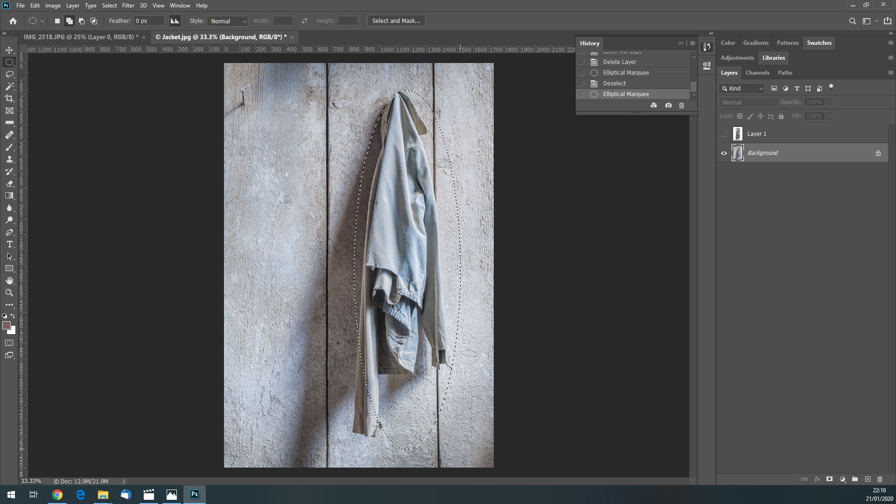Show the Layer 1 visibility eye

coord(724,134)
